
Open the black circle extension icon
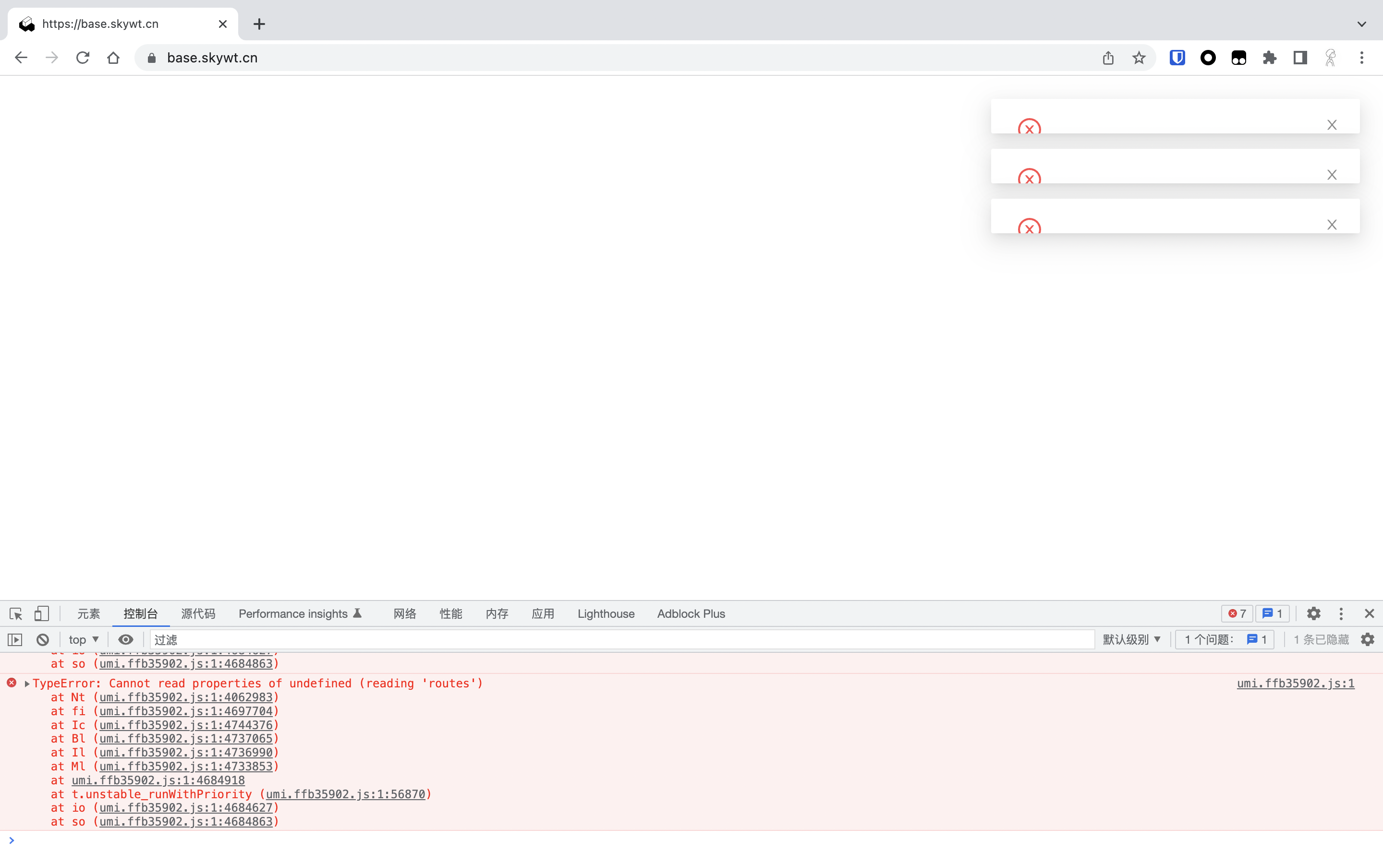point(1208,58)
